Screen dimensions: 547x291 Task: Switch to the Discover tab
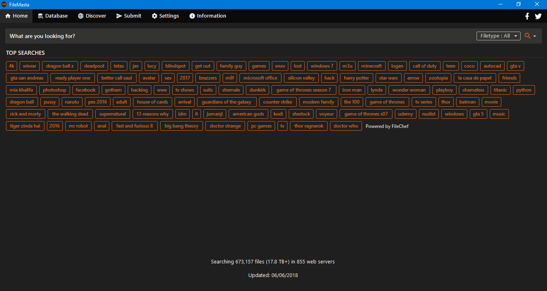click(x=92, y=16)
